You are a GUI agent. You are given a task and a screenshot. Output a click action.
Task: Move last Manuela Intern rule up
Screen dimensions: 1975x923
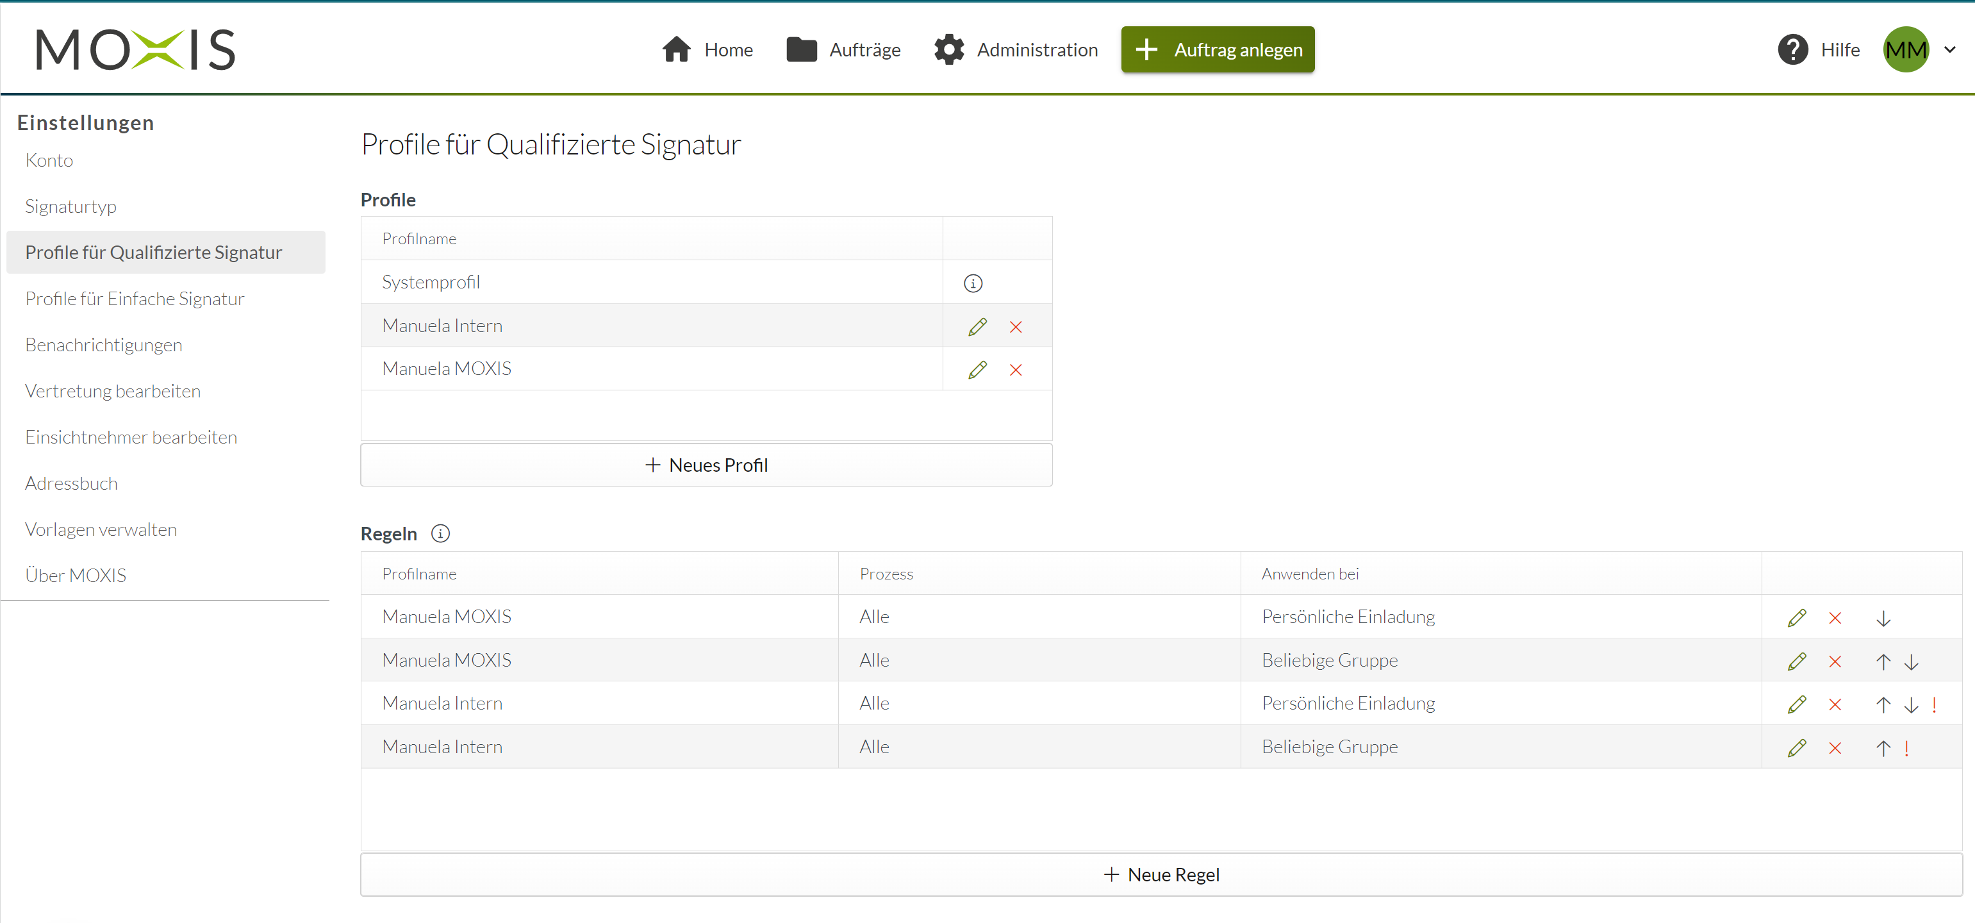click(1883, 748)
